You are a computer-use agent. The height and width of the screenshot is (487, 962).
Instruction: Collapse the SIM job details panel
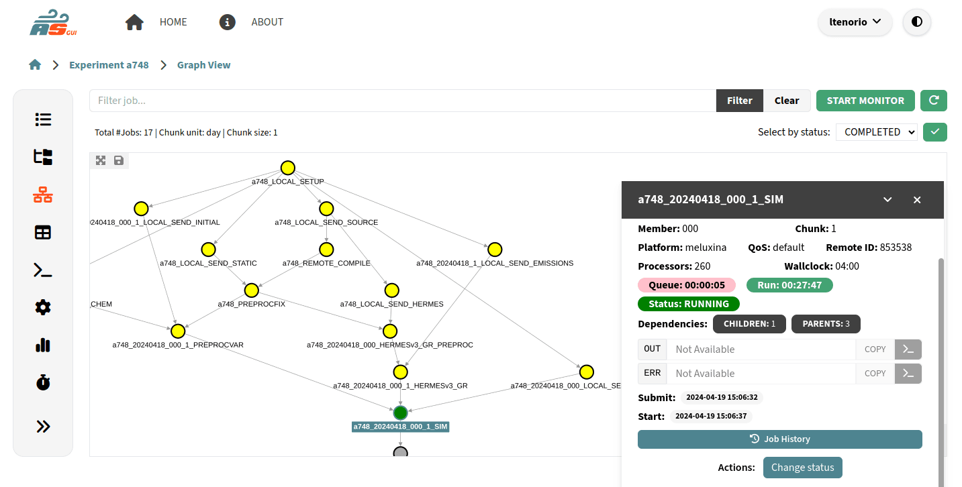[x=887, y=200]
